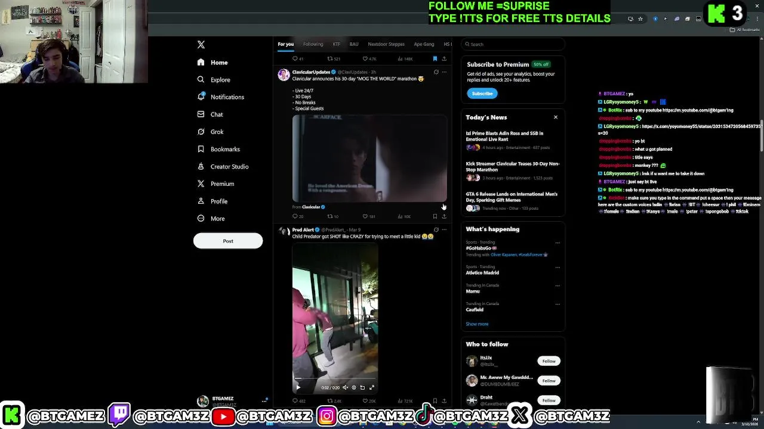Open options for Mamu trend
The width and height of the screenshot is (764, 429).
[x=557, y=285]
